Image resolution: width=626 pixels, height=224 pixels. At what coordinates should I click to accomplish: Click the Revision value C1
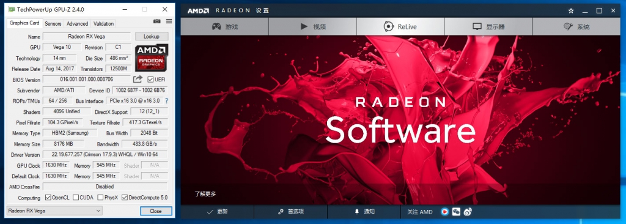click(x=118, y=47)
